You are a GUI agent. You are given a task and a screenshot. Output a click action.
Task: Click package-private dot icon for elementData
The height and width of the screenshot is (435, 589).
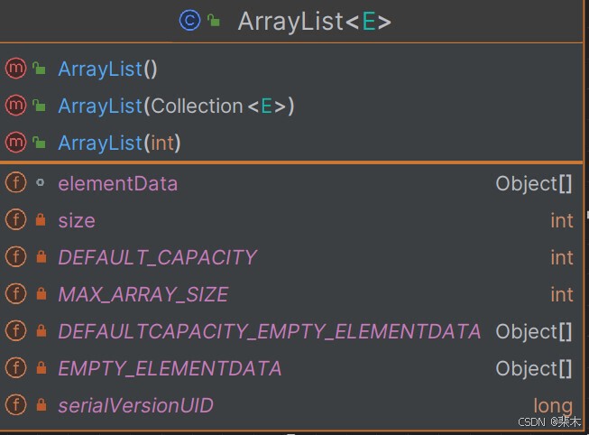40,182
